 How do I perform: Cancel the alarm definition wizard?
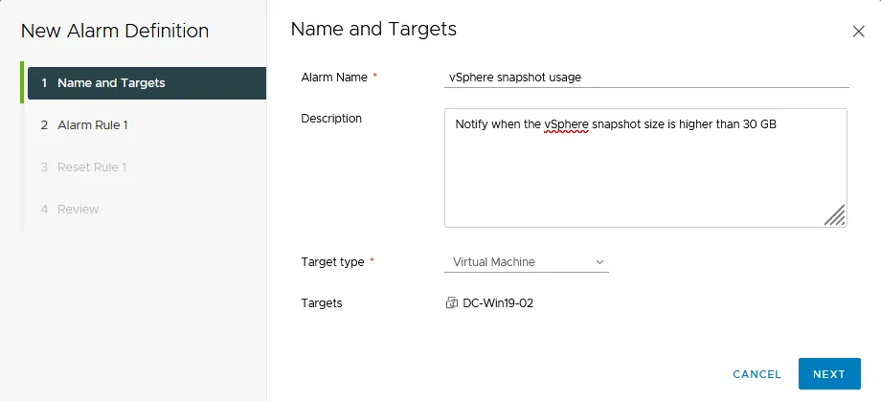tap(757, 374)
